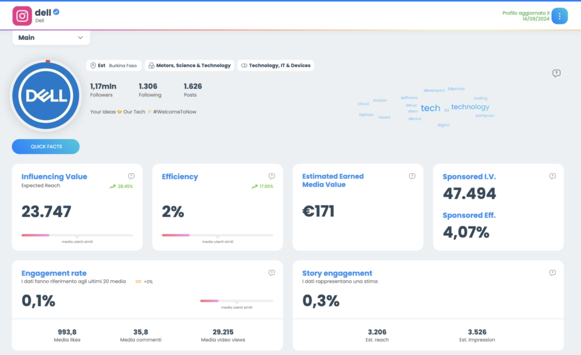Open the three-dot options menu

pos(559,16)
